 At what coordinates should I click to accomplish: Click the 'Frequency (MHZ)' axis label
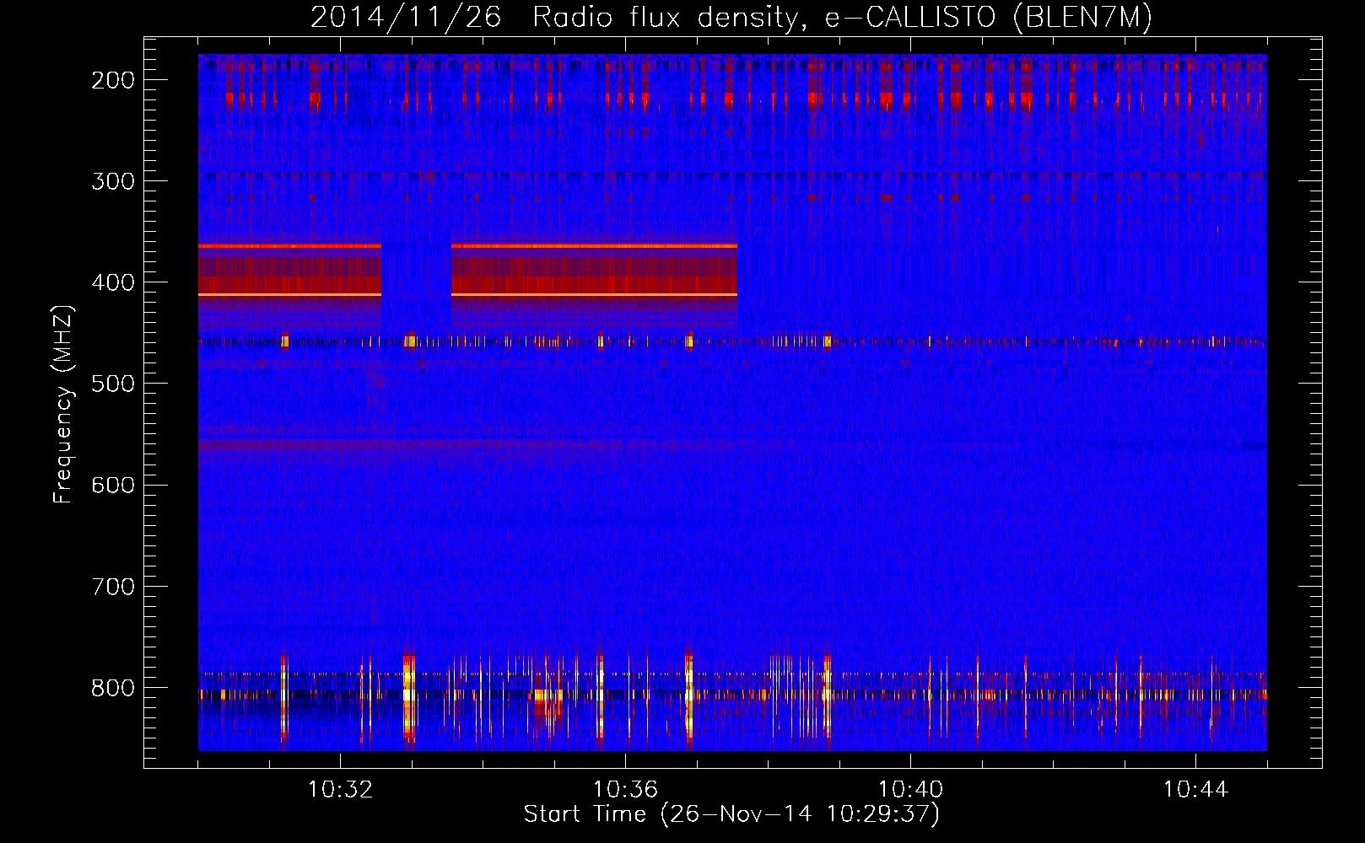tap(63, 404)
